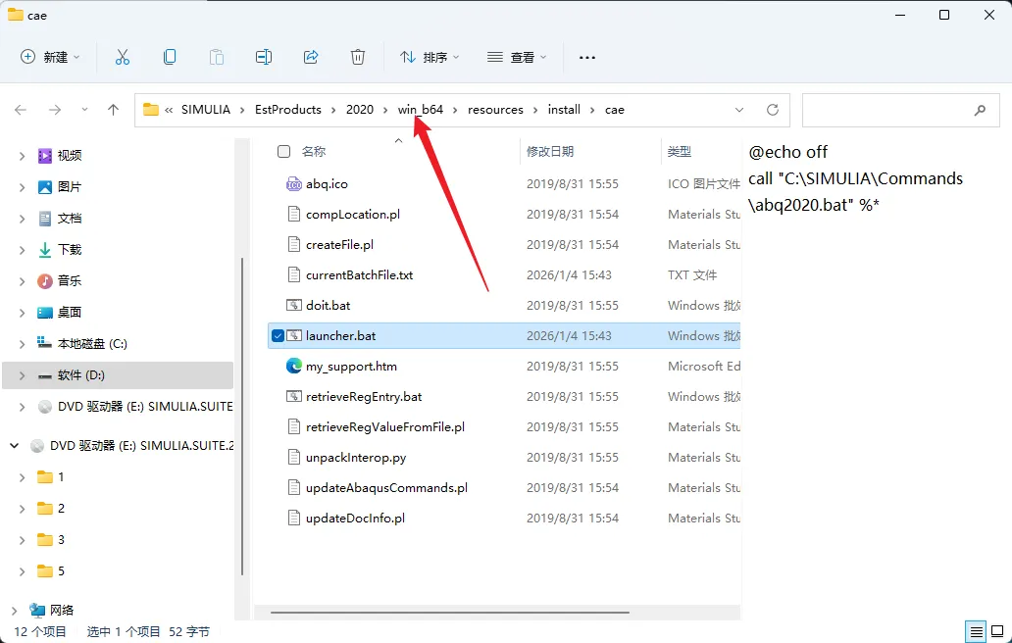This screenshot has height=643, width=1012.
Task: Click the unpackInterop.py file icon
Action: 293,458
